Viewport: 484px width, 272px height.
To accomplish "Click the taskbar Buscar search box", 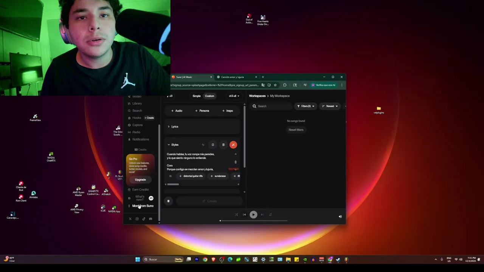I will (x=163, y=260).
